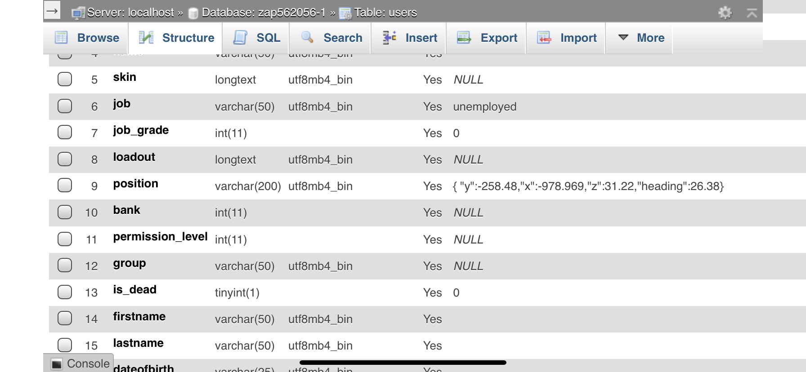Click the "permission_level" column name

(x=161, y=237)
